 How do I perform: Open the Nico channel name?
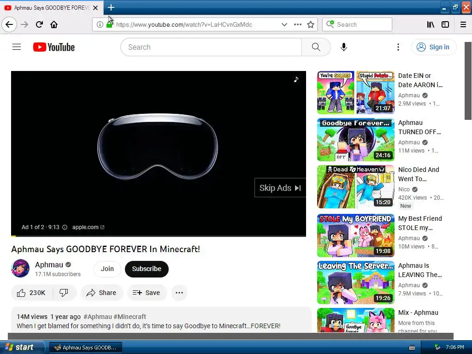404,189
